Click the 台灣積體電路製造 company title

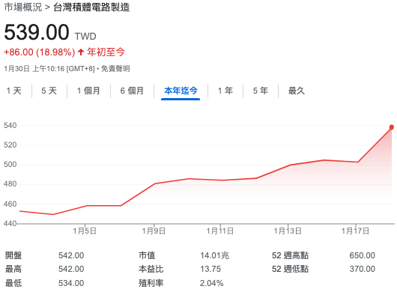tap(91, 7)
